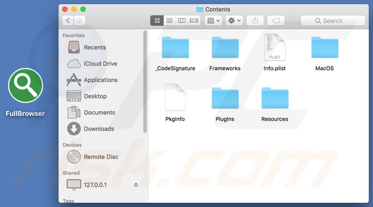
Task: Select the Info.plist file icon
Action: [275, 47]
